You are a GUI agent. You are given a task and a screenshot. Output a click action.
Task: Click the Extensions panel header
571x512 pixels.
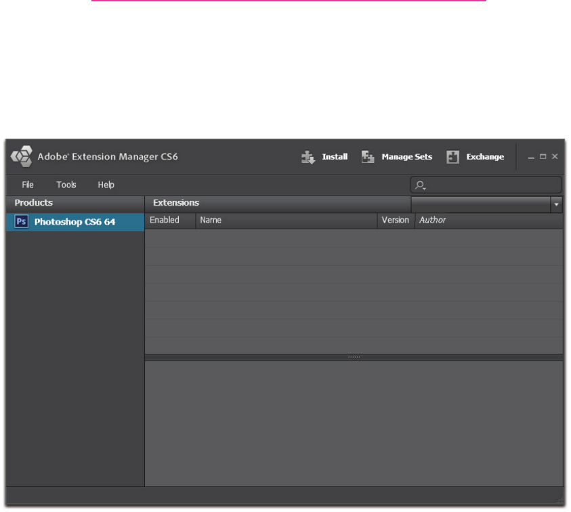click(278, 203)
